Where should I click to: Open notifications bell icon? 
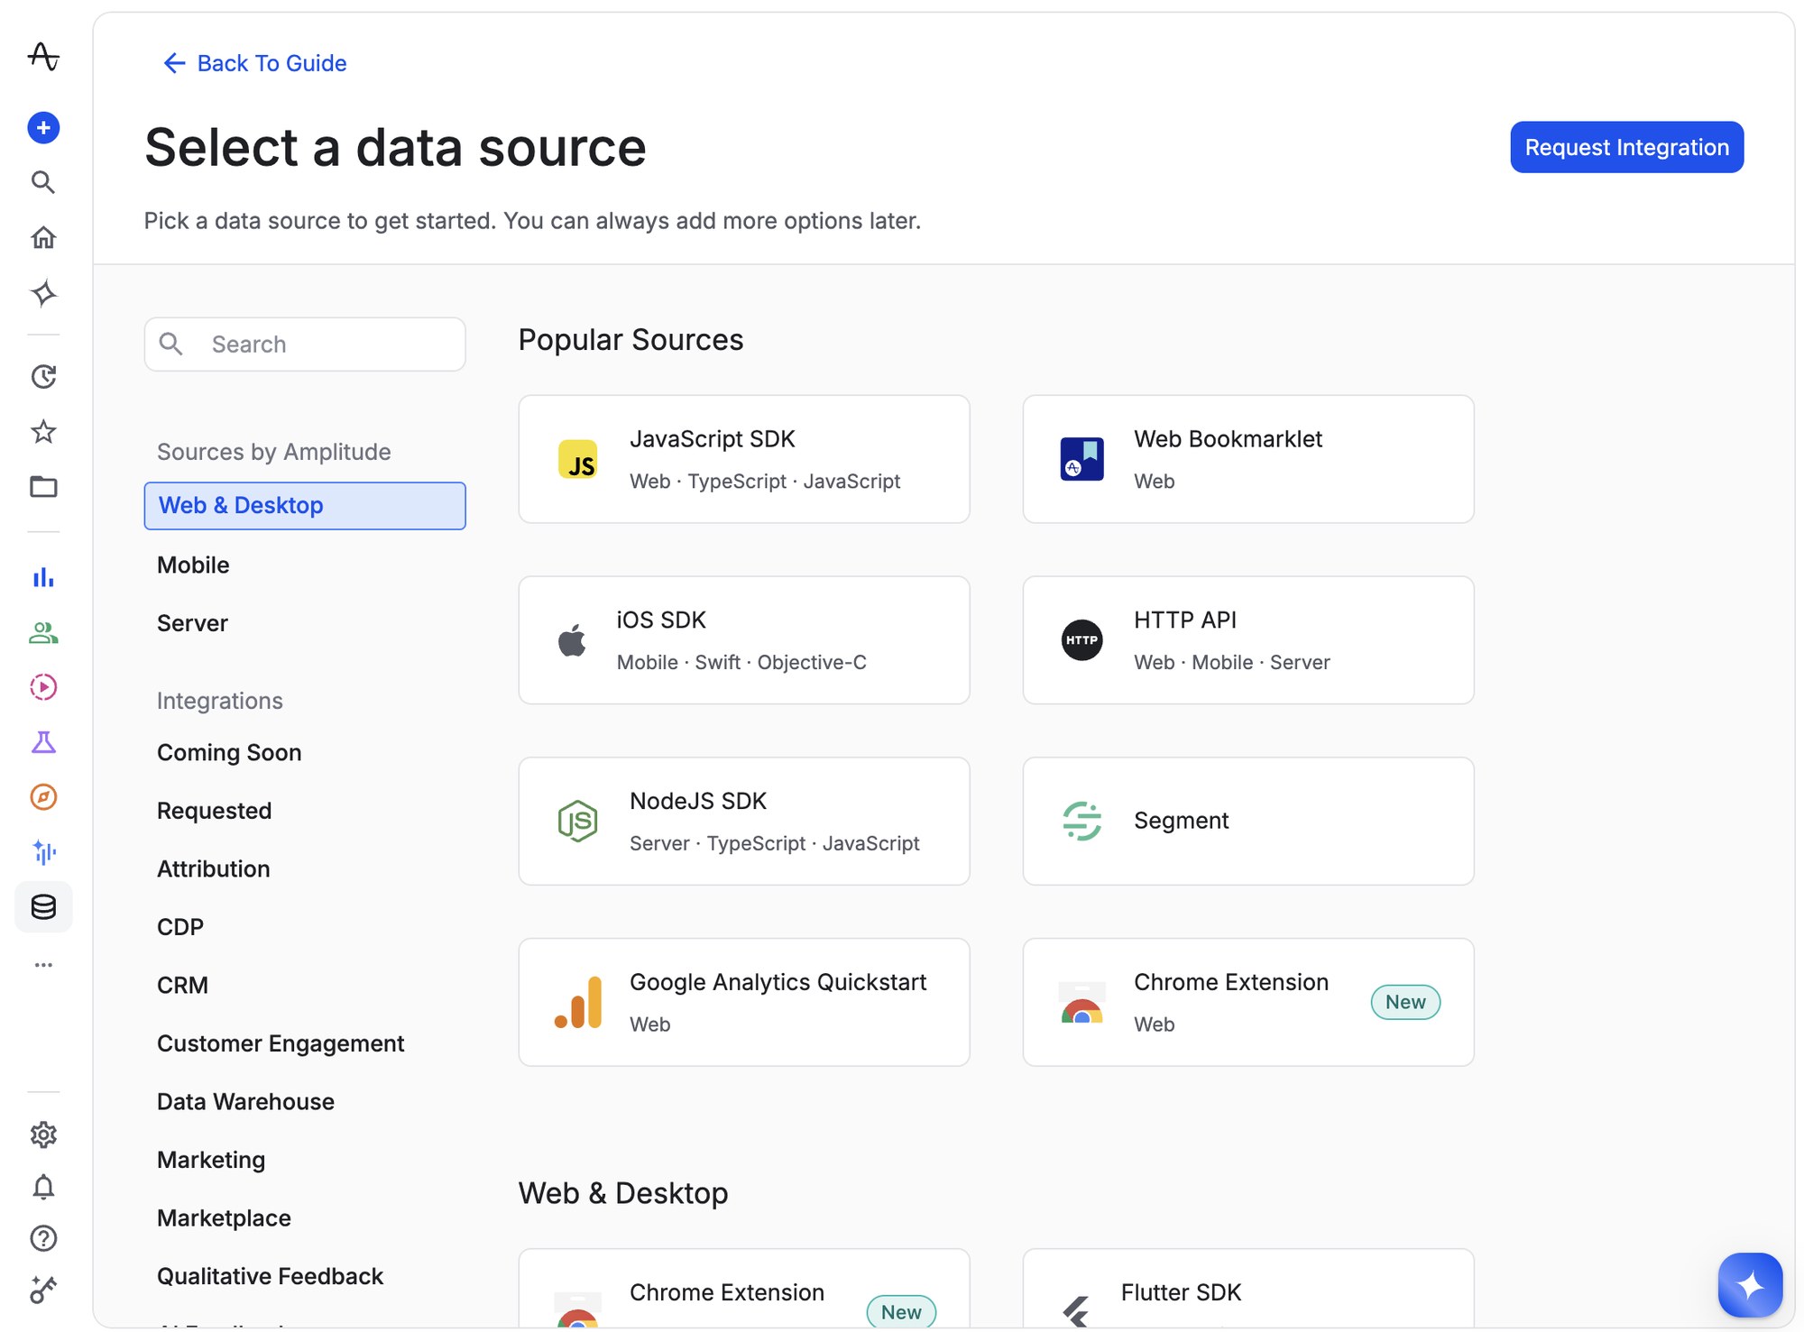click(43, 1187)
